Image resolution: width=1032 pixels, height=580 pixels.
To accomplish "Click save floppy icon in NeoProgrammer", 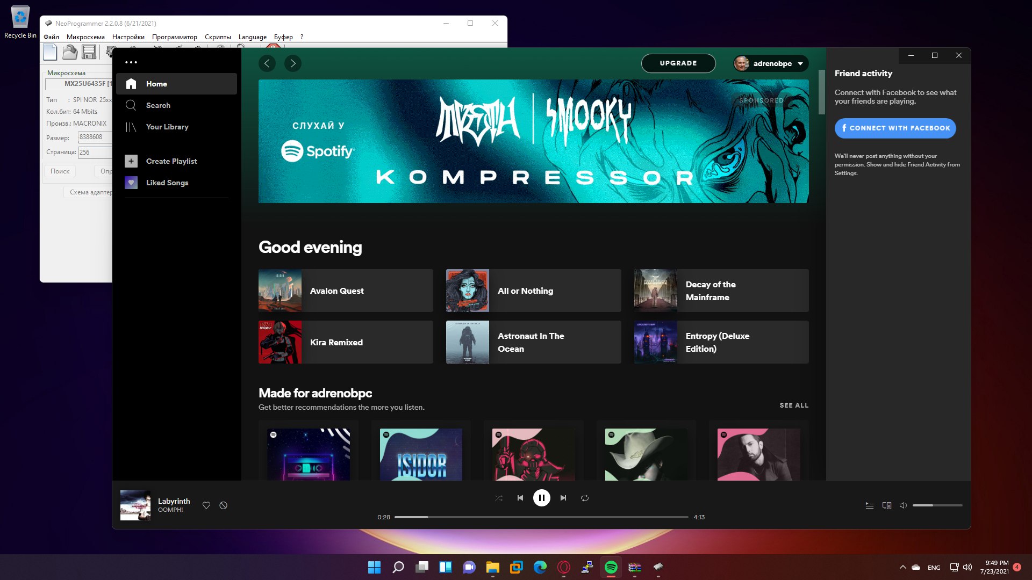I will pos(89,52).
